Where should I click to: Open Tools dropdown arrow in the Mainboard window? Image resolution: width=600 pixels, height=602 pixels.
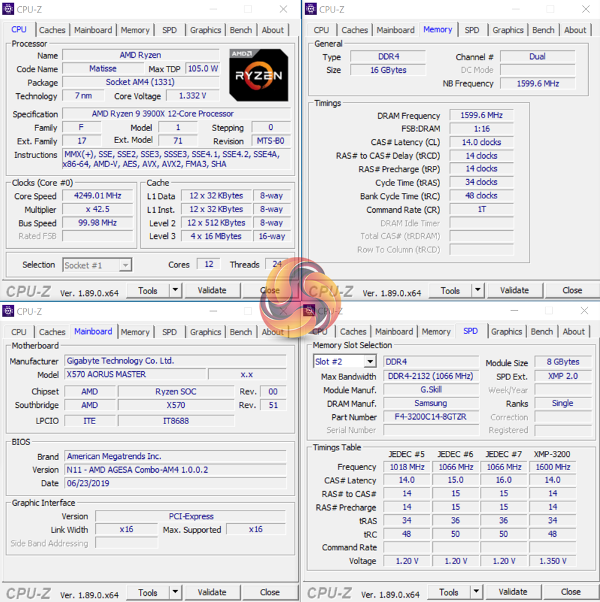pos(175,593)
